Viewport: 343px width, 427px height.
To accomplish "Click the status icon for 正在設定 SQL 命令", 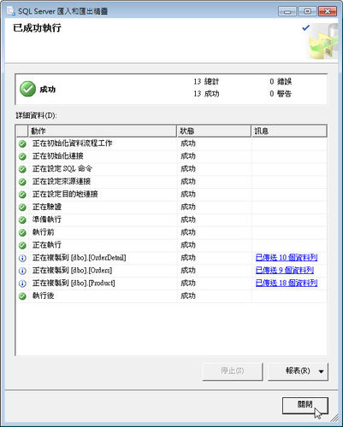I will point(22,169).
